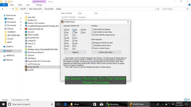Open the recent locations dropdown arrow
Image resolution: width=191 pixels, height=107 pixels.
point(10,9)
